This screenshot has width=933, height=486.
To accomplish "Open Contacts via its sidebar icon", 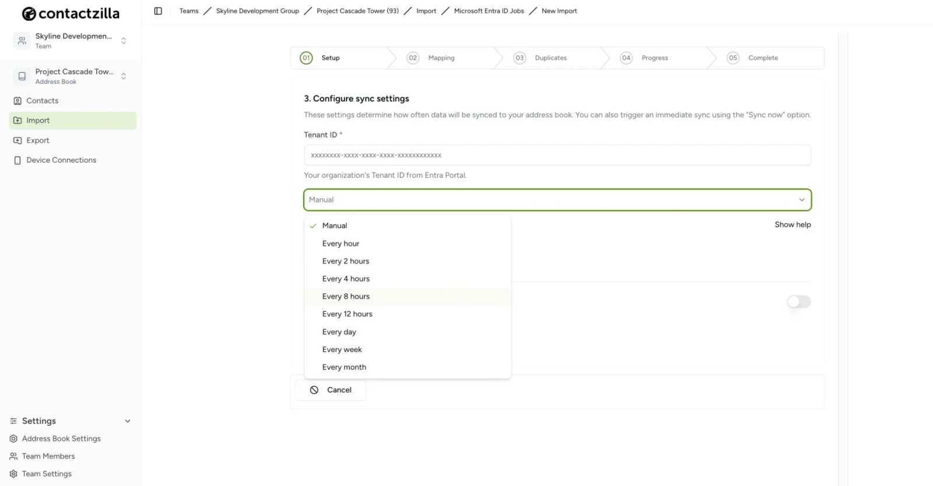I will pos(17,101).
